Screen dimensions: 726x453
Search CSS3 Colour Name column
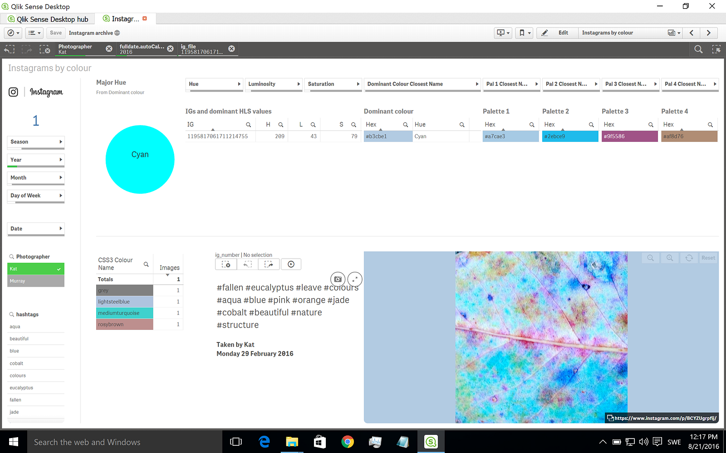(x=146, y=264)
